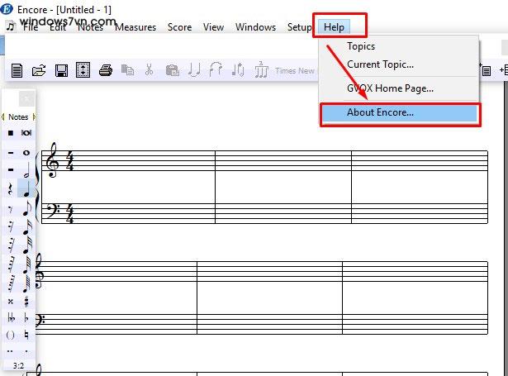Choose About Encore... from Help menu
Image resolution: width=508 pixels, height=376 pixels.
(380, 112)
